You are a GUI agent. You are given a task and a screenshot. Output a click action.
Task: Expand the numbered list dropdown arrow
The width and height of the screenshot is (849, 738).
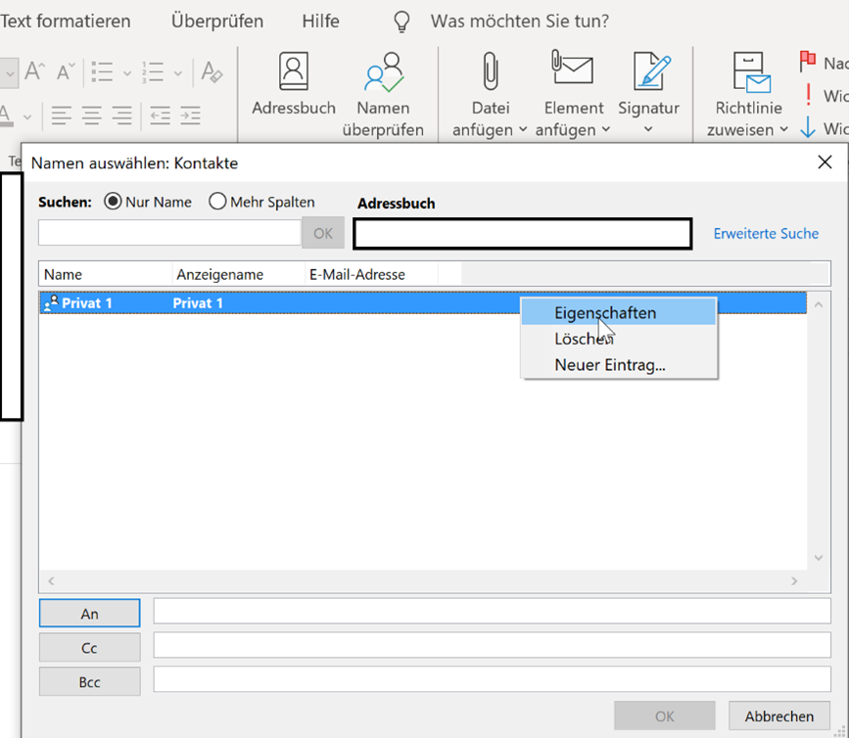[x=177, y=73]
